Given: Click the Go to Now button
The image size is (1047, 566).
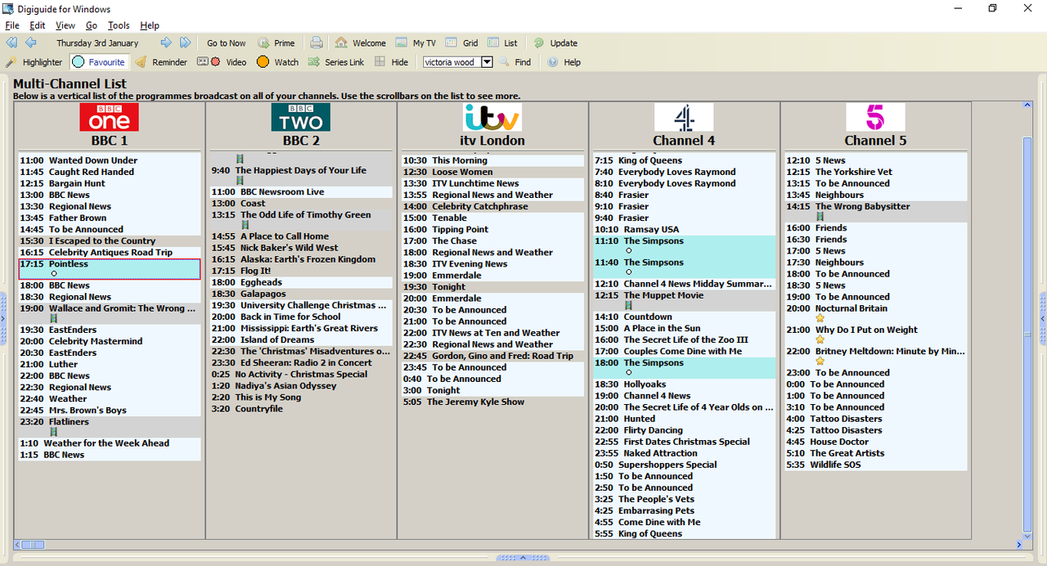Looking at the screenshot, I should [x=226, y=43].
